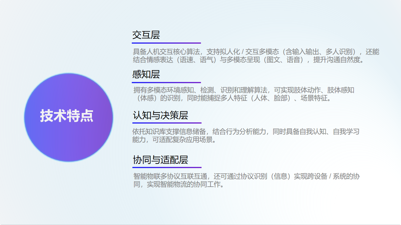Click the 交互层 heading
401x225 pixels.
(x=146, y=35)
